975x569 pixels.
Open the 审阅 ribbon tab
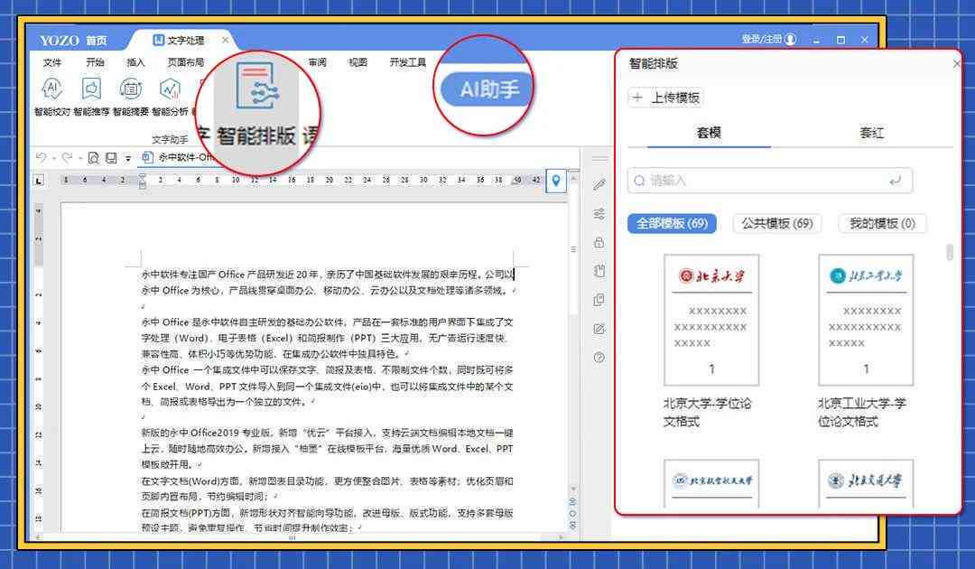pos(317,62)
